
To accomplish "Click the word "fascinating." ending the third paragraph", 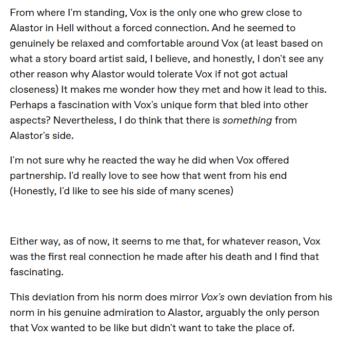I will (x=36, y=272).
